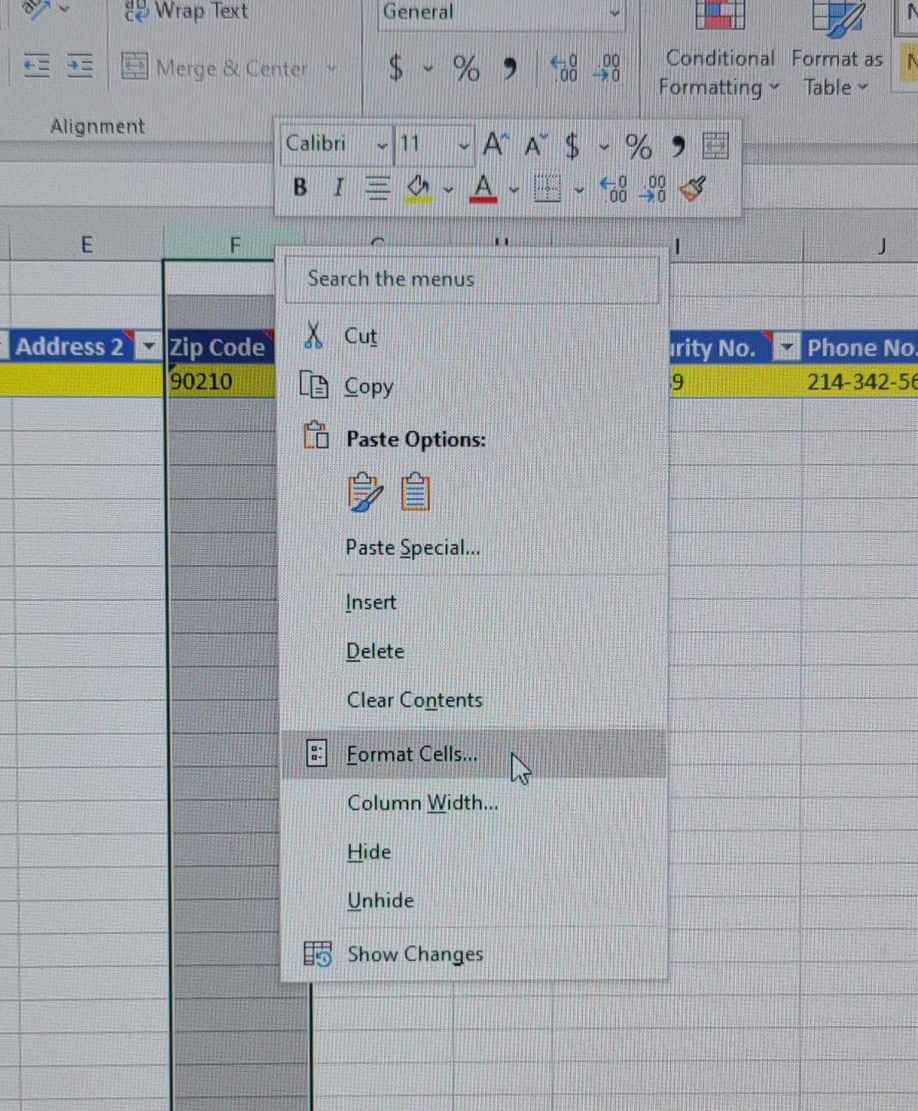Click cell containing 90210
The height and width of the screenshot is (1111, 918).
tap(220, 381)
